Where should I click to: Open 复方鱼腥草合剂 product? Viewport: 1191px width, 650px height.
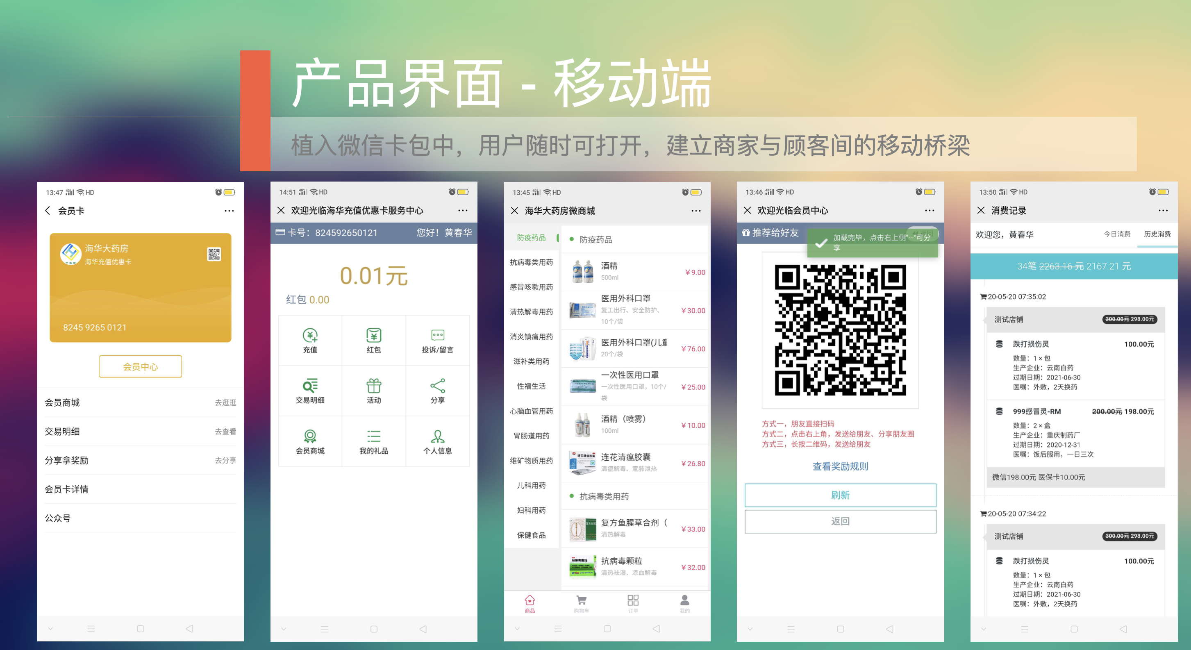coord(635,529)
